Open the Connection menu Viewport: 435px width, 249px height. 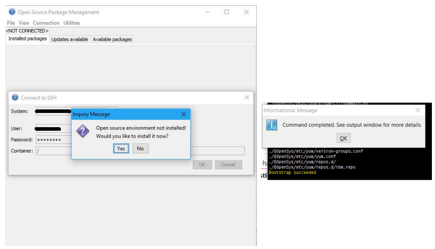(46, 23)
